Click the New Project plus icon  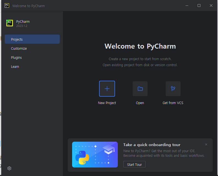pyautogui.click(x=107, y=89)
